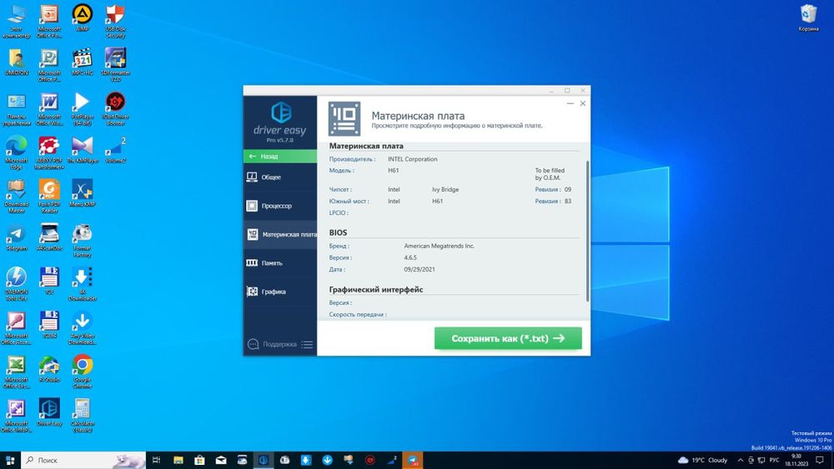834x469 pixels.
Task: Go back using the green Назад button
Action: pyautogui.click(x=279, y=156)
